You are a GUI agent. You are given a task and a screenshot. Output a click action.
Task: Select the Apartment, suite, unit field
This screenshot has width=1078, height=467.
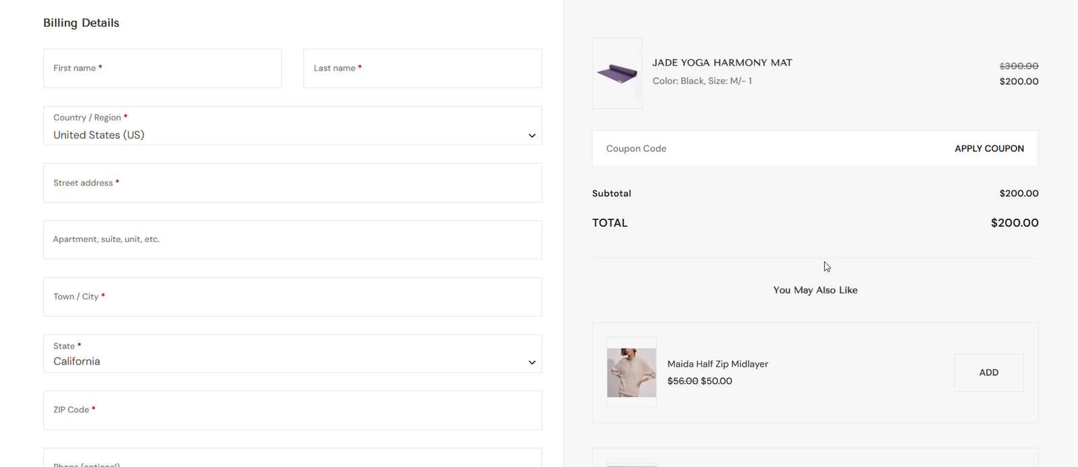tap(292, 240)
